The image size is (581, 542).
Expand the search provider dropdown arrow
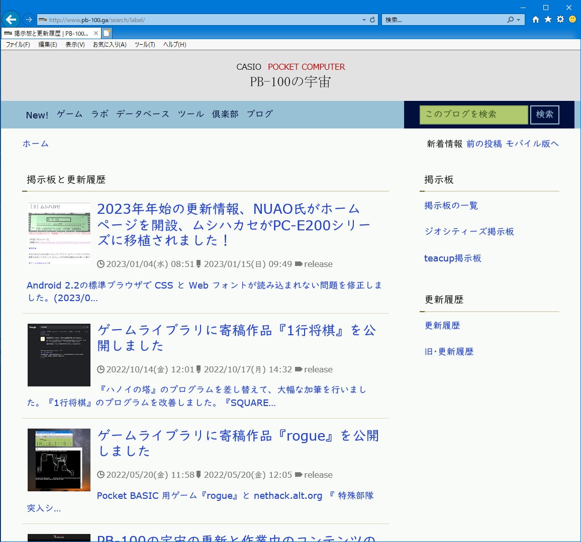(518, 20)
